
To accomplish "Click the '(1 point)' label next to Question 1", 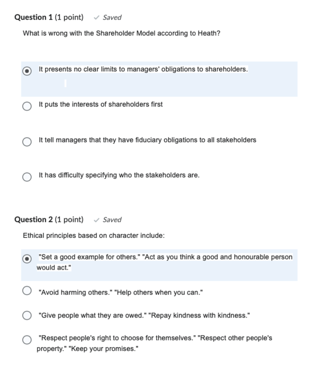I will 70,17.
